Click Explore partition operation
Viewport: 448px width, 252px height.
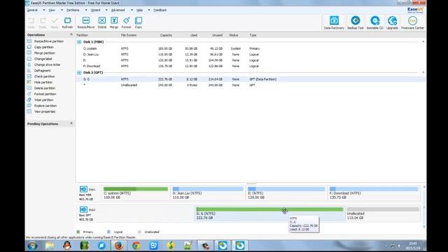point(45,106)
